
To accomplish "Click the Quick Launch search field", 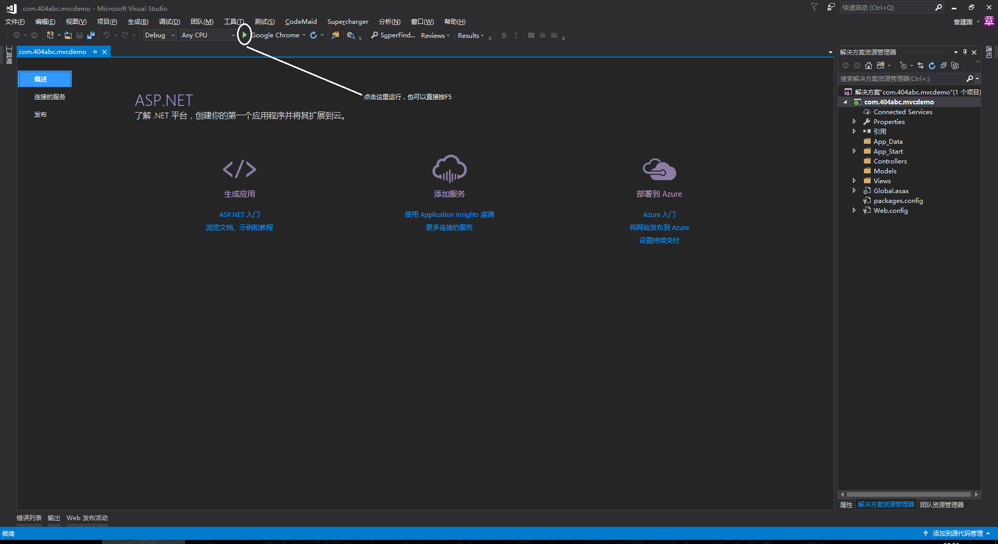I will [886, 7].
